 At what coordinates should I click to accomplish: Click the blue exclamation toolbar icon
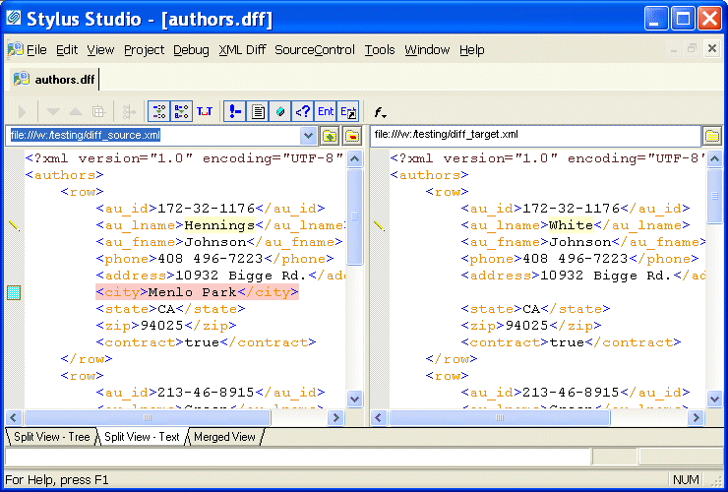point(235,112)
